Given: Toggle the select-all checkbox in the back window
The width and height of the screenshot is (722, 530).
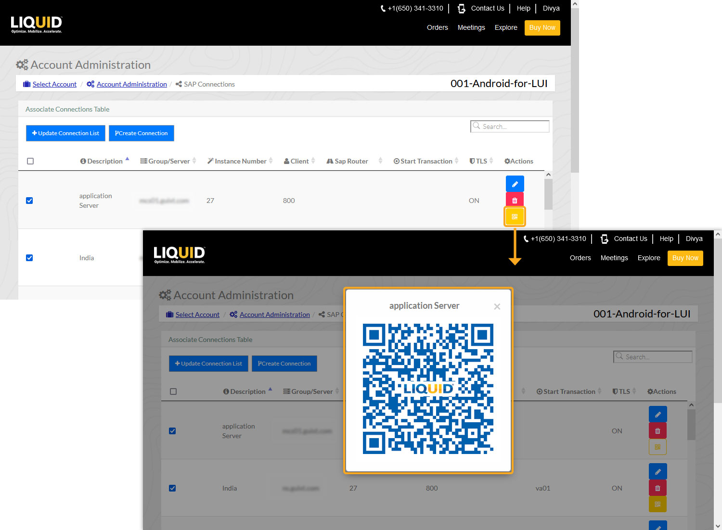Looking at the screenshot, I should point(30,161).
